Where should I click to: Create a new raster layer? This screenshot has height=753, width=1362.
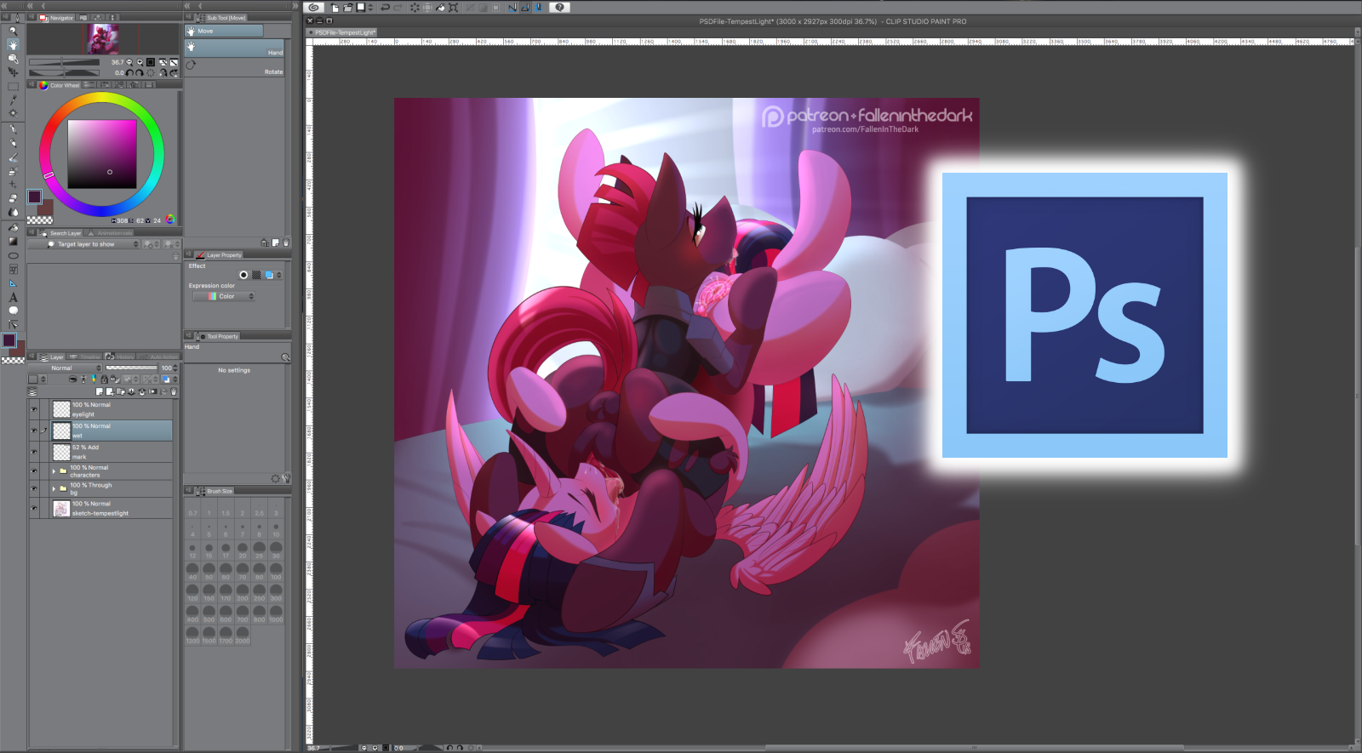tap(99, 392)
